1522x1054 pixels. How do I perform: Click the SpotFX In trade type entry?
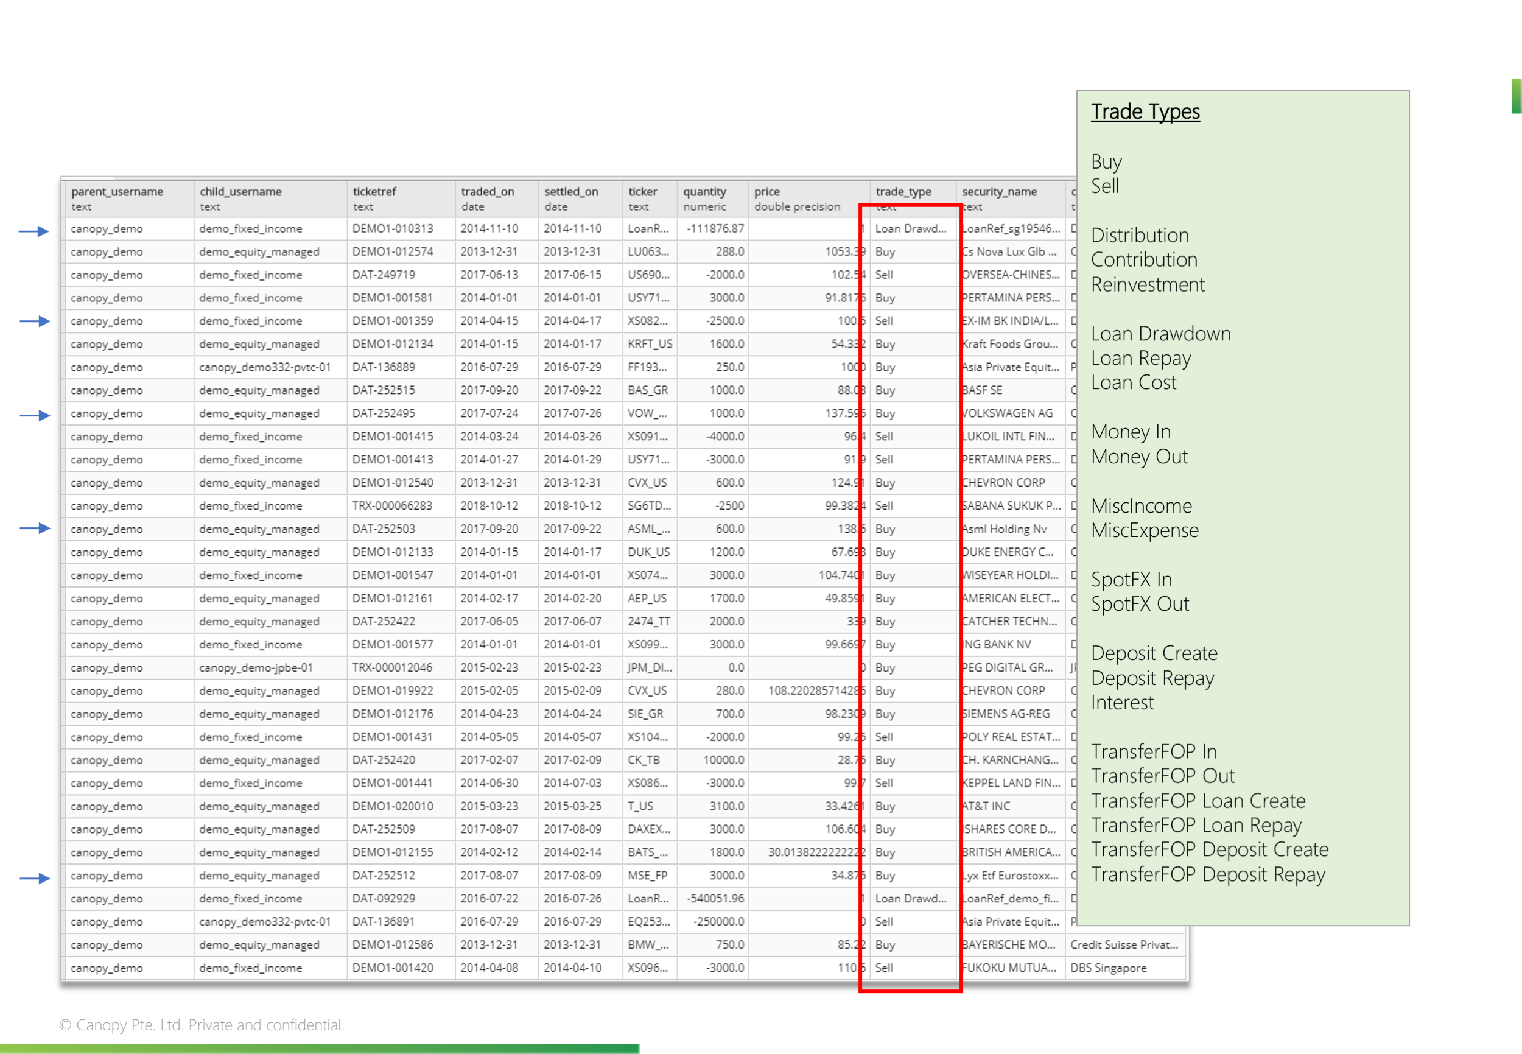1131,580
